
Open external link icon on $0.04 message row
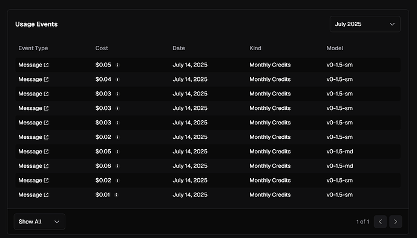[x=46, y=79]
